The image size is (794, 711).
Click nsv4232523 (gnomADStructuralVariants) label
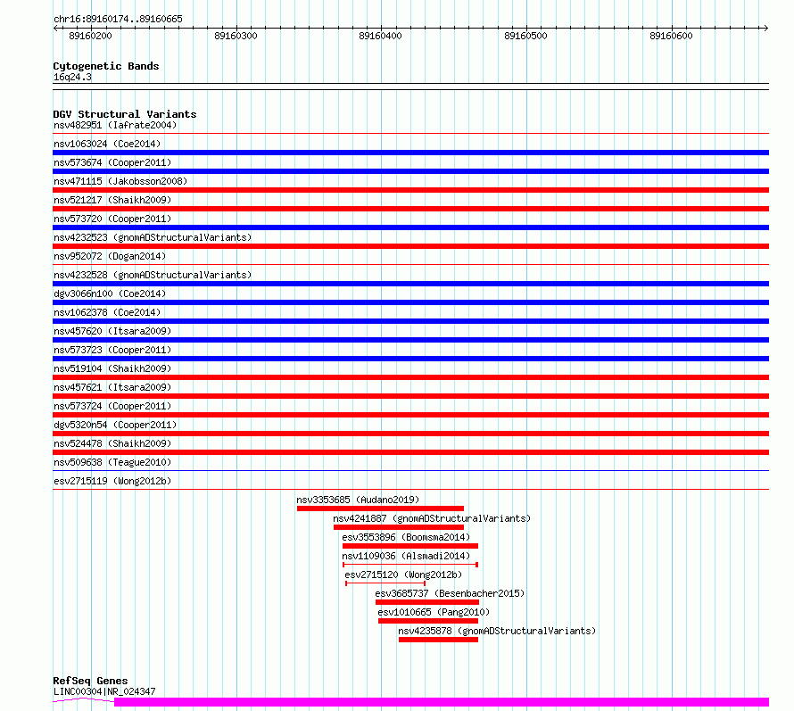pyautogui.click(x=153, y=237)
